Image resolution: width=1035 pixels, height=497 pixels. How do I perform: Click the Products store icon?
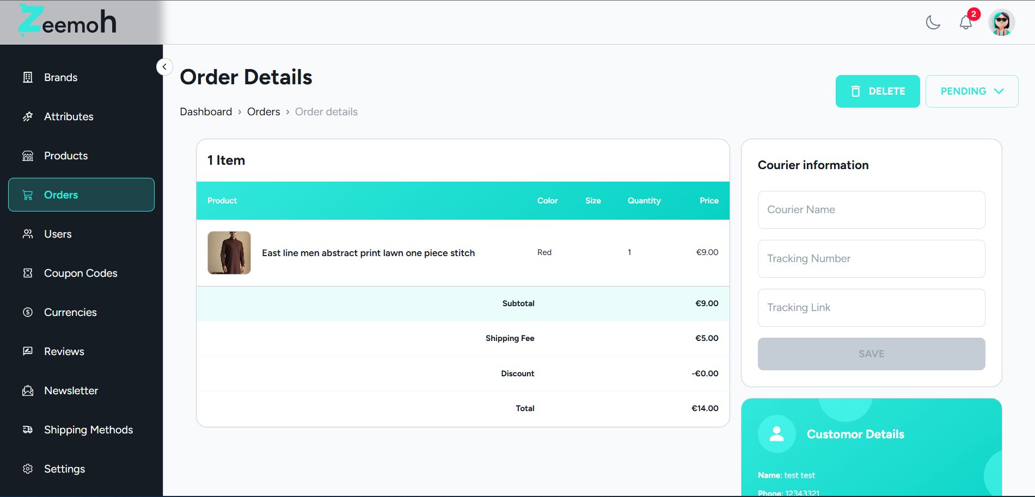click(x=28, y=156)
